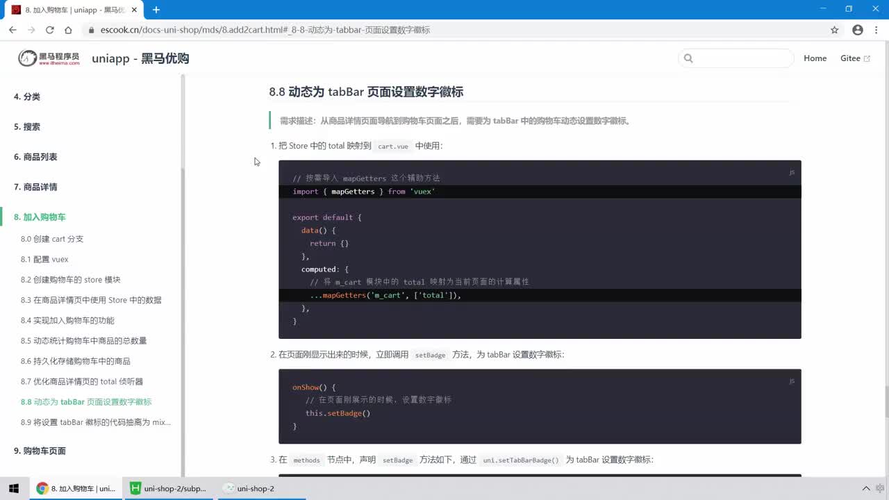Image resolution: width=889 pixels, height=500 pixels.
Task: Close the 加入购物车 browser tab
Action: [134, 10]
